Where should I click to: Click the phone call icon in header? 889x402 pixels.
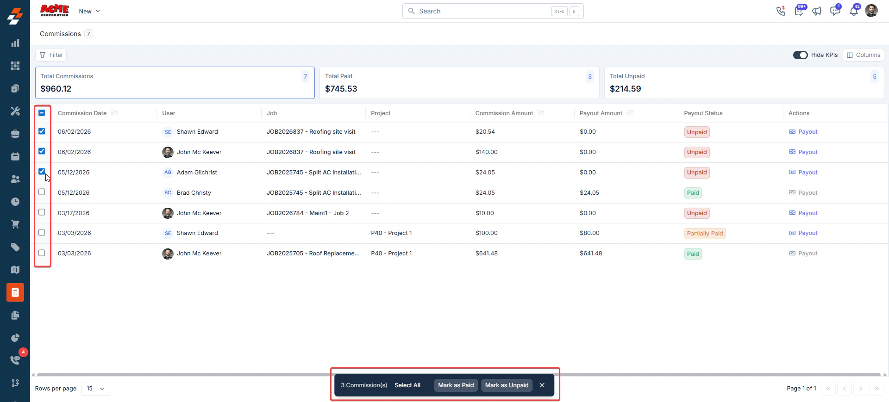pos(781,11)
